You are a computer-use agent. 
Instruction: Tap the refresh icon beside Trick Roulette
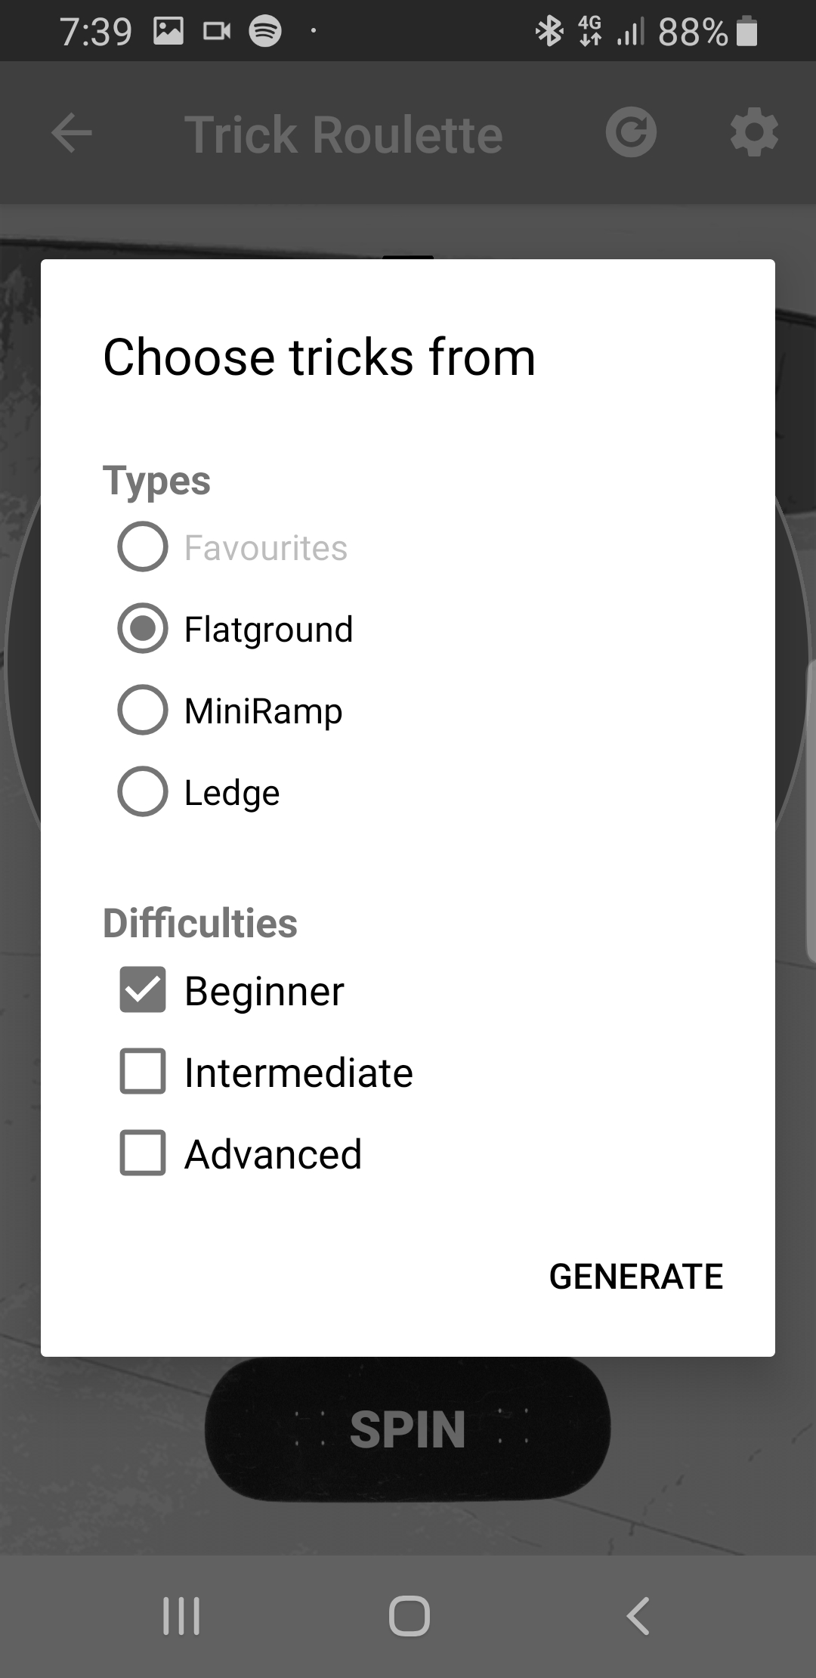(631, 134)
